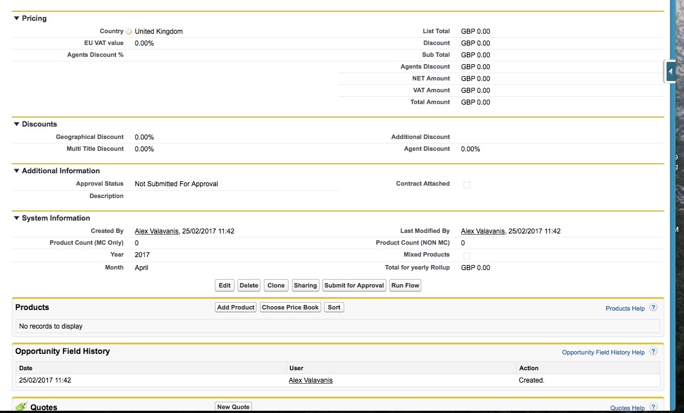Viewport: 684px width, 413px height.
Task: Click the Quotes section tag icon
Action: (x=21, y=407)
